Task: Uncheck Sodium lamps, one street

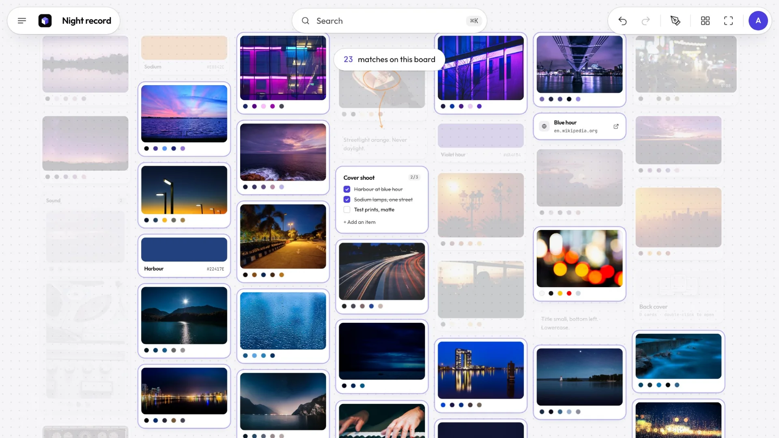Action: (347, 200)
